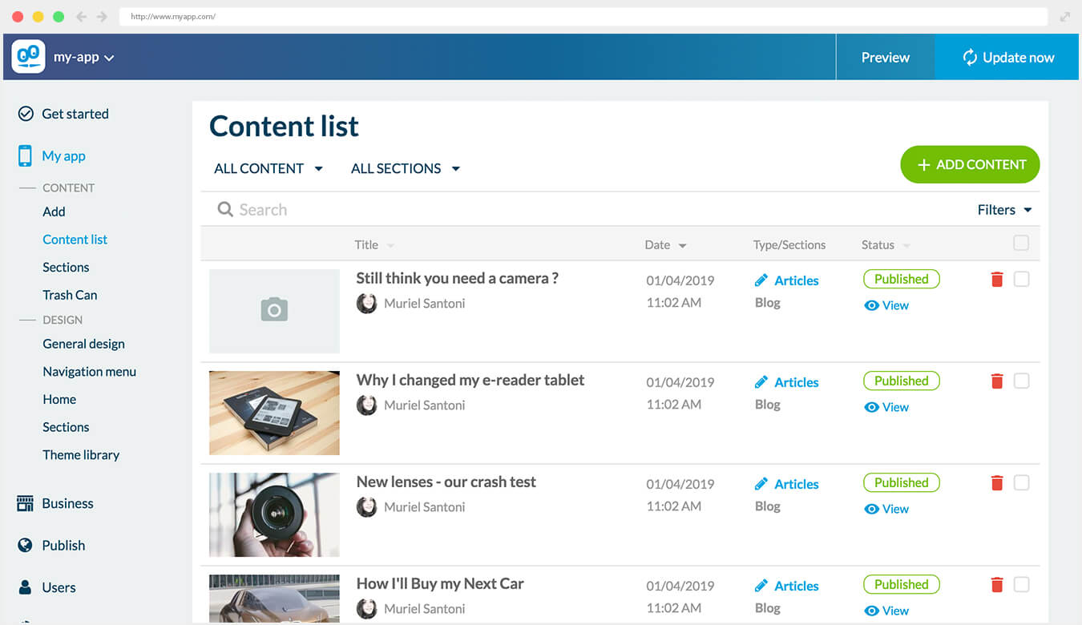Open Navigation menu design page
Viewport: 1082px width, 625px height.
point(89,372)
